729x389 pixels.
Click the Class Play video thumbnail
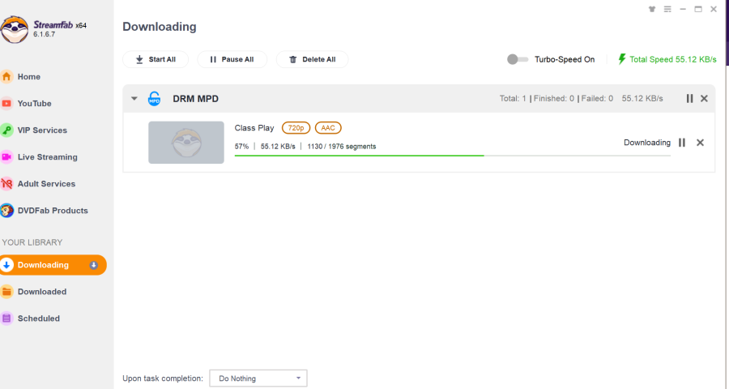[186, 143]
